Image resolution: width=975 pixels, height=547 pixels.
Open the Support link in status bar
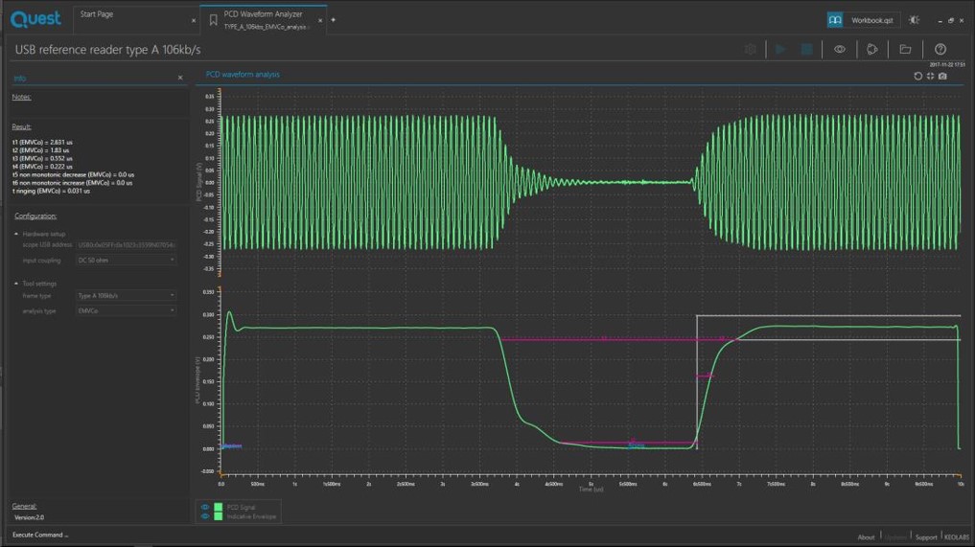(x=925, y=537)
